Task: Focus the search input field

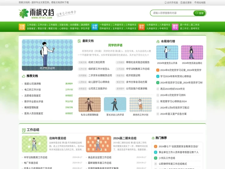Action: (172, 13)
